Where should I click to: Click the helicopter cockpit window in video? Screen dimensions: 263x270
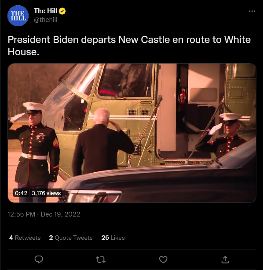(x=125, y=81)
